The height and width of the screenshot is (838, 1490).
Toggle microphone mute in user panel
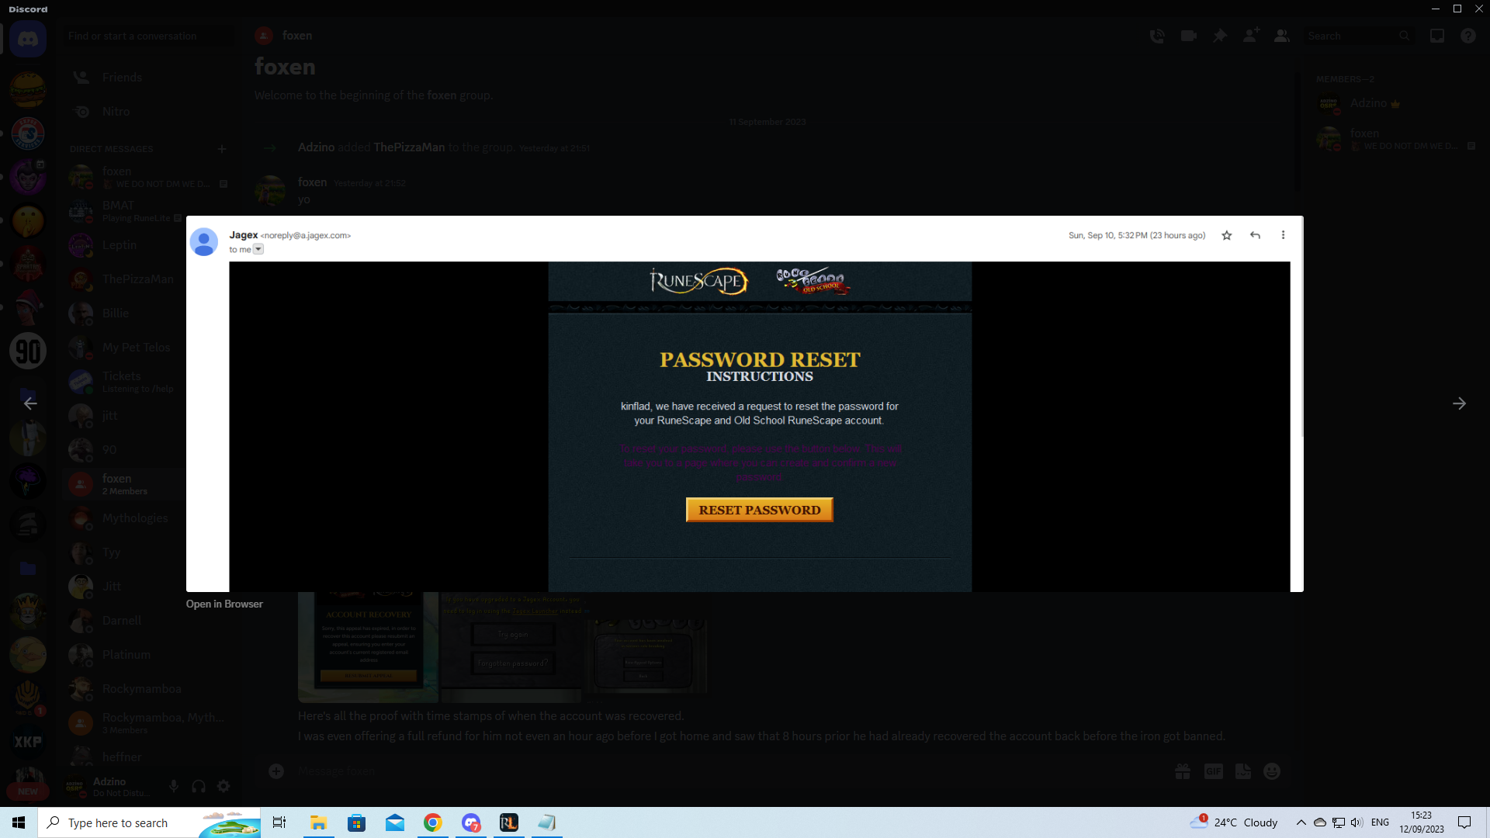coord(174,787)
